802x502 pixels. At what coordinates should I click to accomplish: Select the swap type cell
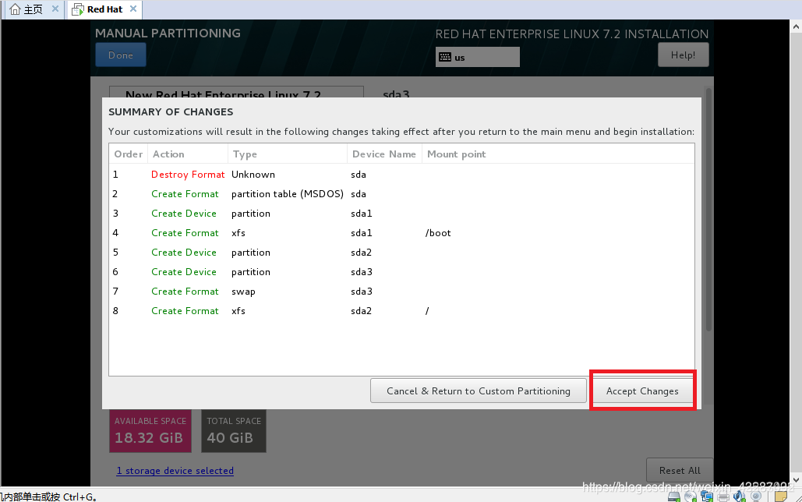tap(243, 292)
